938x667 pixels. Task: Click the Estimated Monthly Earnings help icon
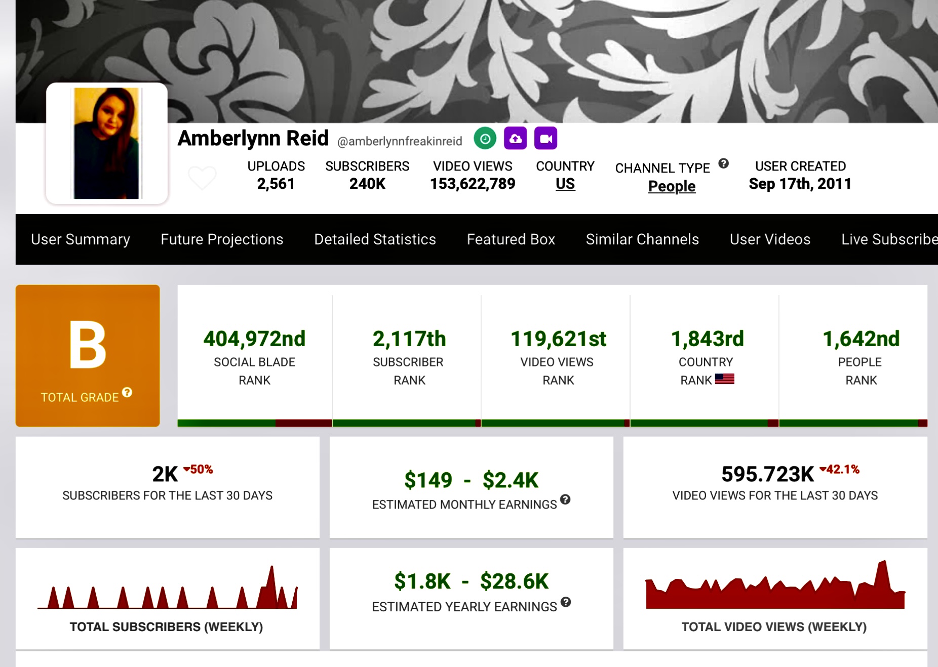pyautogui.click(x=565, y=499)
